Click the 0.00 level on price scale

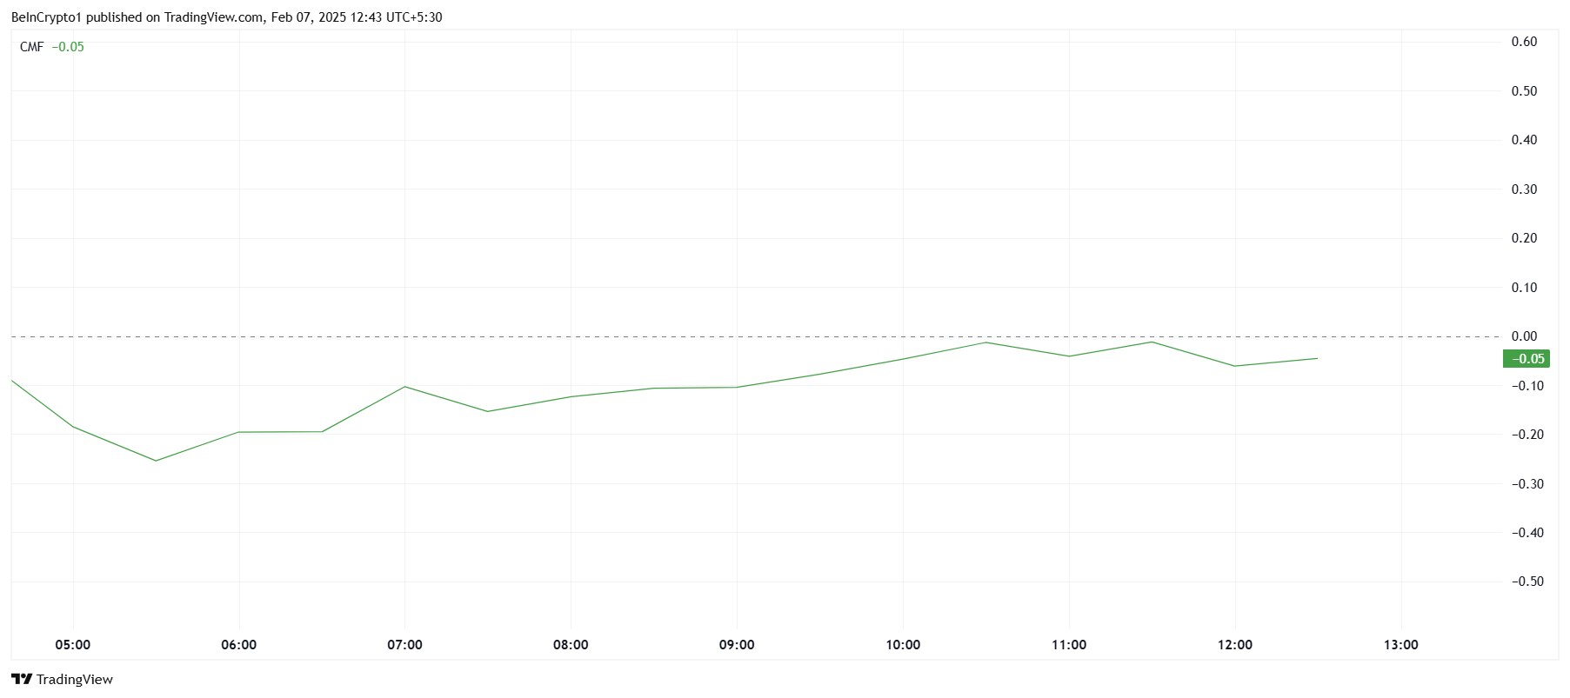(1525, 336)
